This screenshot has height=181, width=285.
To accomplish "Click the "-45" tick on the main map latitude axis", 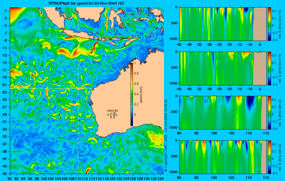I will coord(4,174).
